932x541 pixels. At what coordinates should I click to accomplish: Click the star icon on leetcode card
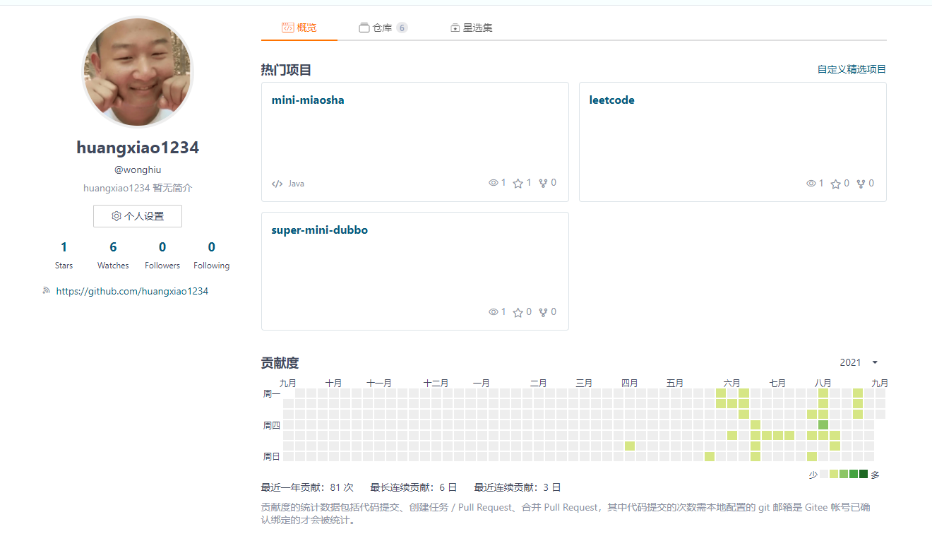pyautogui.click(x=835, y=183)
